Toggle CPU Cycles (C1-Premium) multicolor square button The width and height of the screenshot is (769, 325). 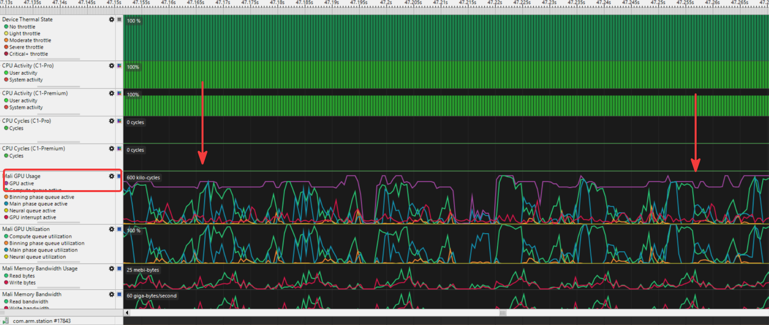tap(119, 149)
